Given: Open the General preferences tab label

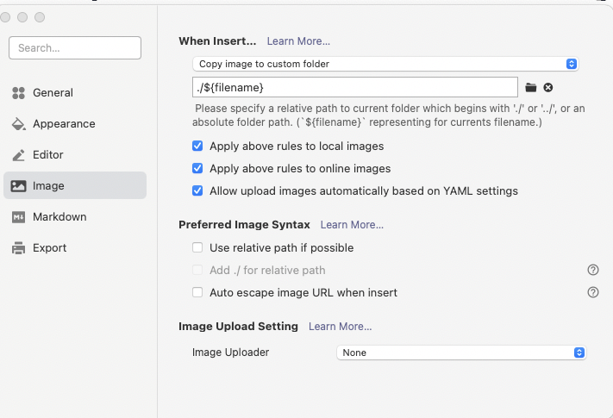Looking at the screenshot, I should coord(53,93).
